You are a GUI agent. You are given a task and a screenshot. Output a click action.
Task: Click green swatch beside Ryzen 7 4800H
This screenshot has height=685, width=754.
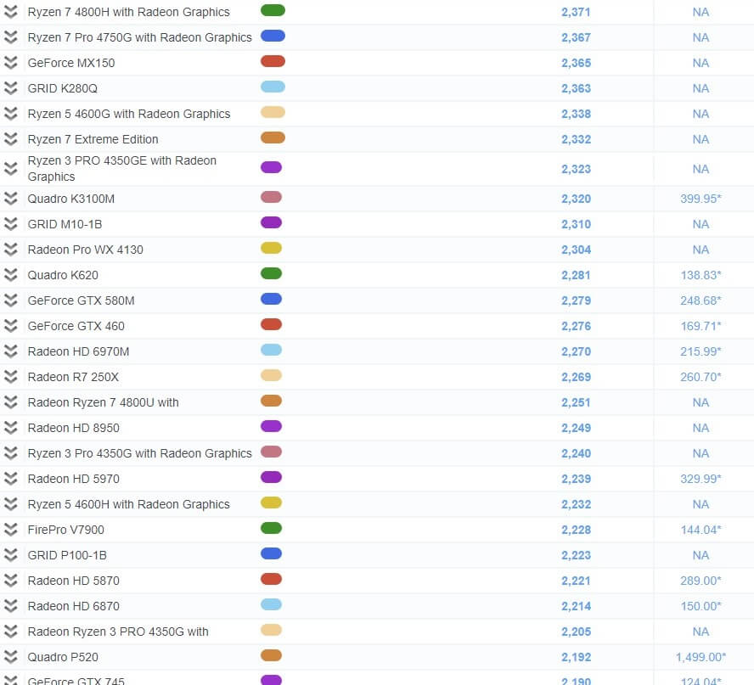pyautogui.click(x=273, y=10)
